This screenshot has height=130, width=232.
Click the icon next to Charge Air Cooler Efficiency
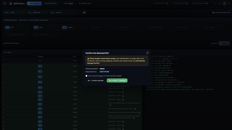(139, 113)
